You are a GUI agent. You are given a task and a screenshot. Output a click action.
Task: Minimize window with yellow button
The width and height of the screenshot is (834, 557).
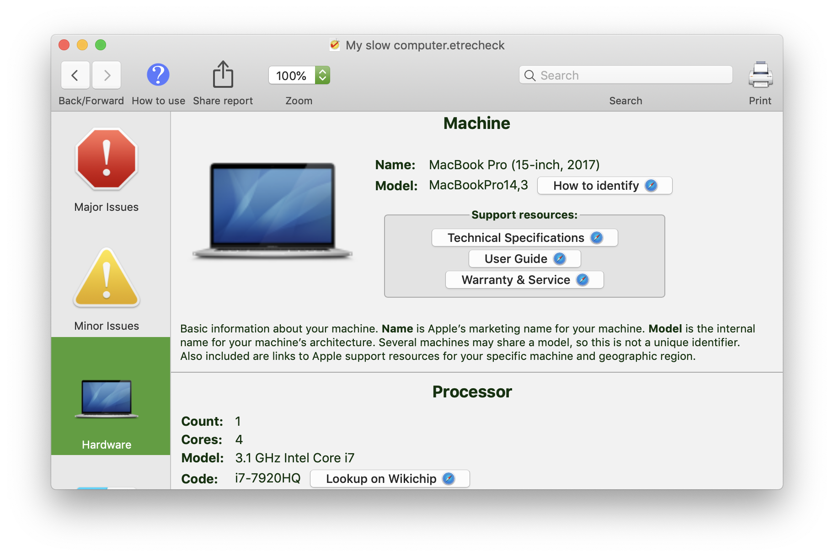tap(82, 45)
